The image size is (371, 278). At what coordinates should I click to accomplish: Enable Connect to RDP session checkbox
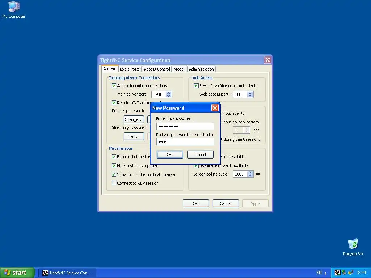pos(114,183)
